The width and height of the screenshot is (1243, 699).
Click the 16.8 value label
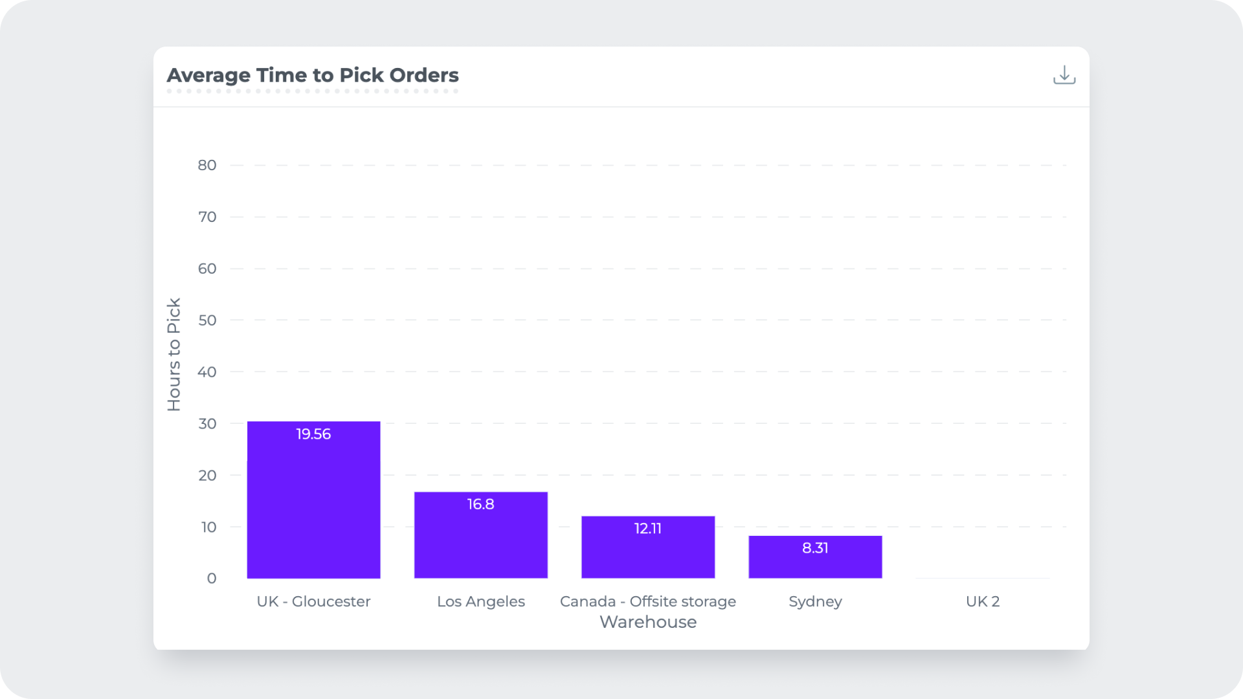[480, 504]
